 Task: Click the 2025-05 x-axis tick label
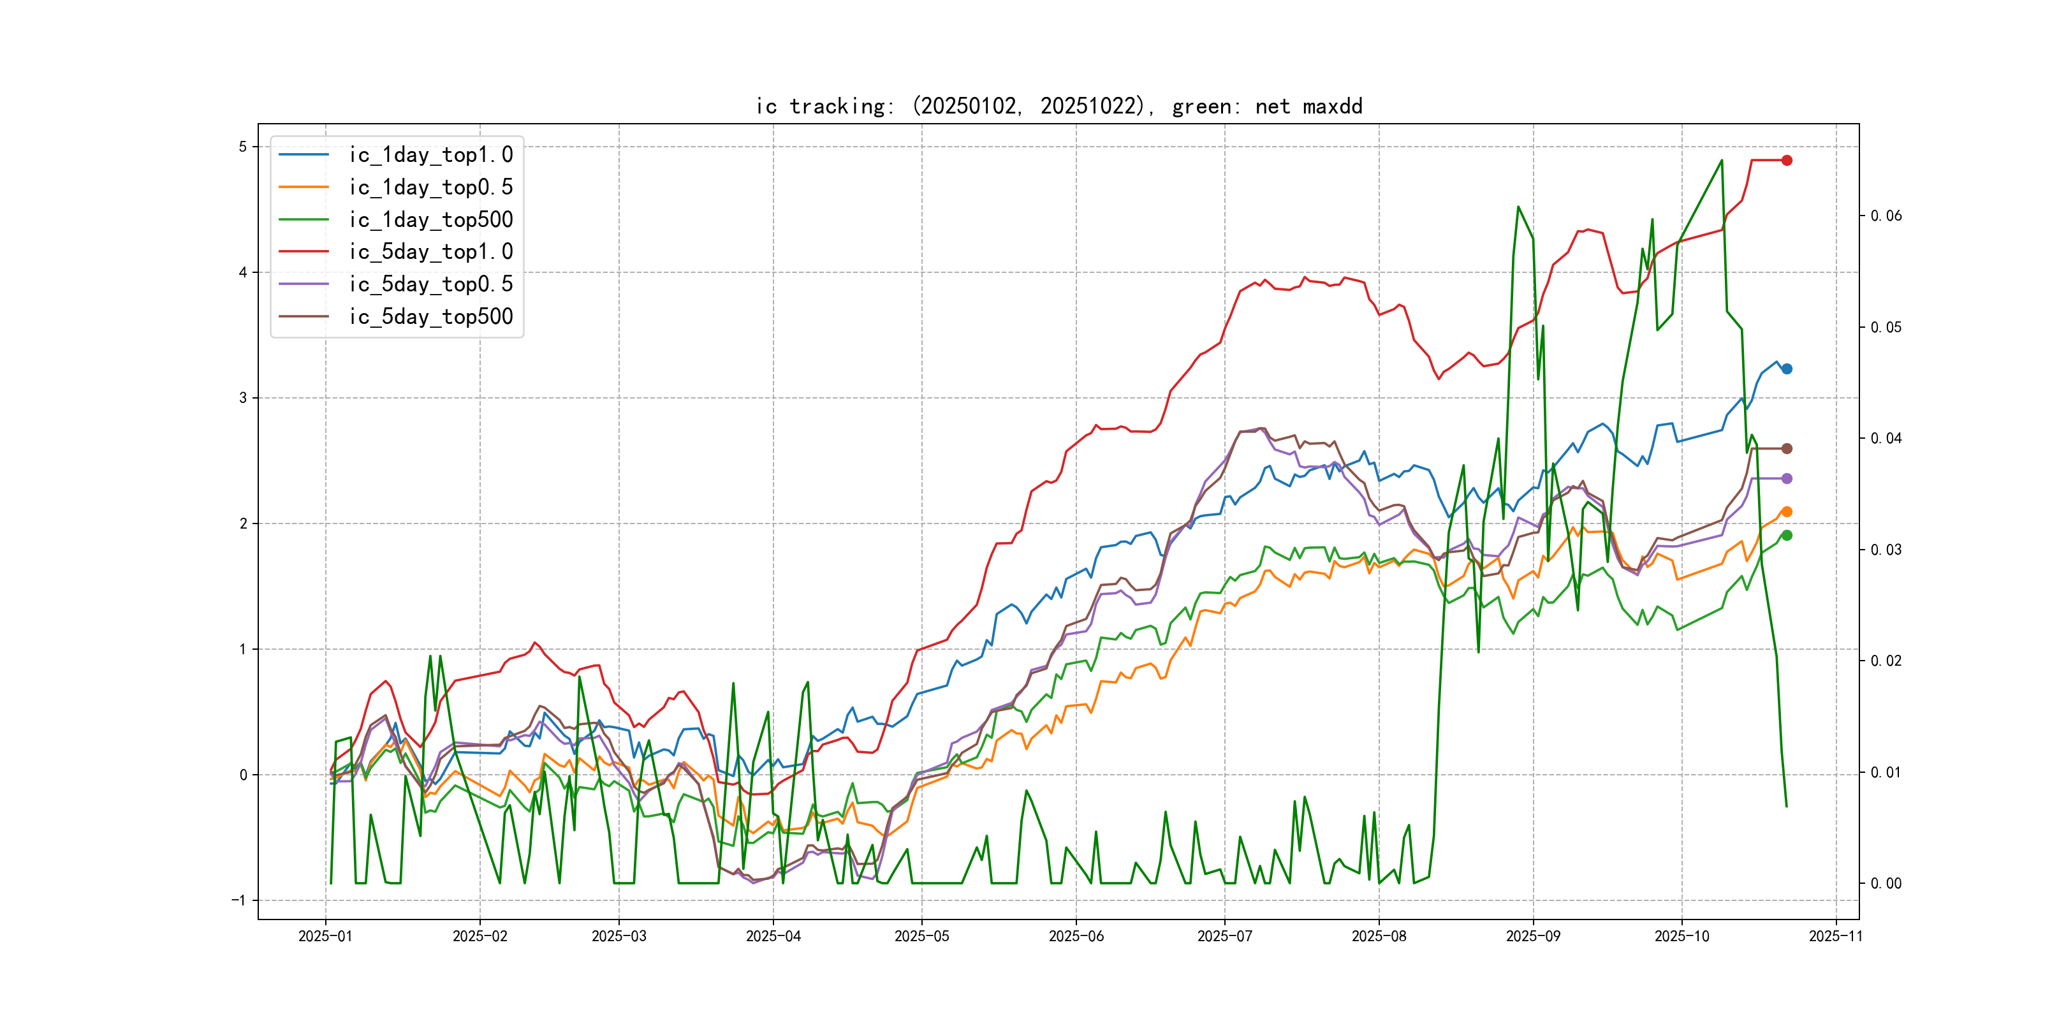coord(921,936)
